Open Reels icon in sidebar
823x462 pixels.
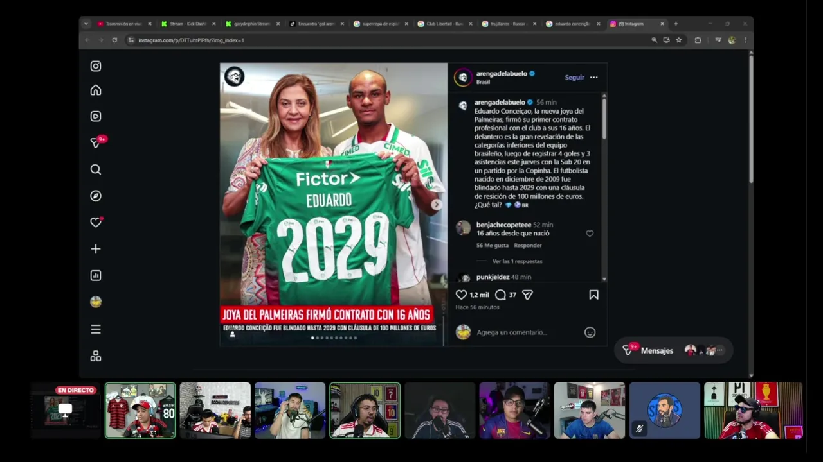(96, 116)
